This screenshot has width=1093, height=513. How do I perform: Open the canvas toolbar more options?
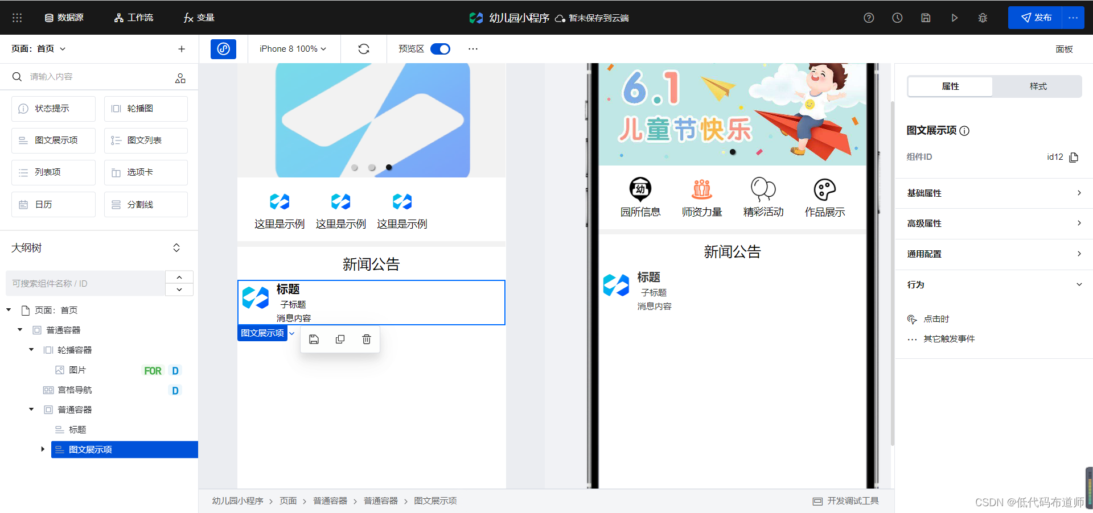(x=473, y=49)
